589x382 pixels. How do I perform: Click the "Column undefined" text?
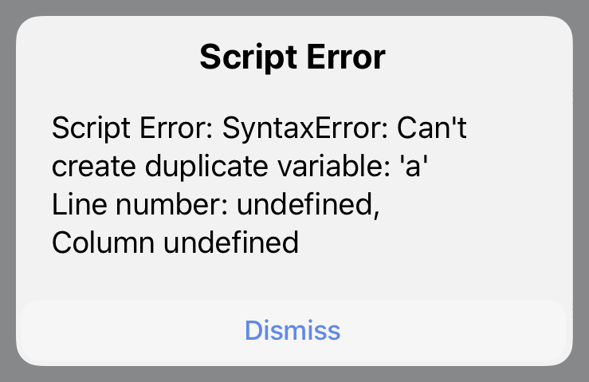pyautogui.click(x=175, y=242)
